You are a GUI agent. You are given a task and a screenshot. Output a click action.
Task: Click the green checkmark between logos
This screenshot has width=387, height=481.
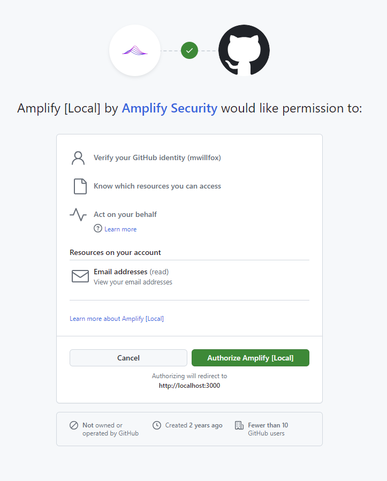click(189, 50)
